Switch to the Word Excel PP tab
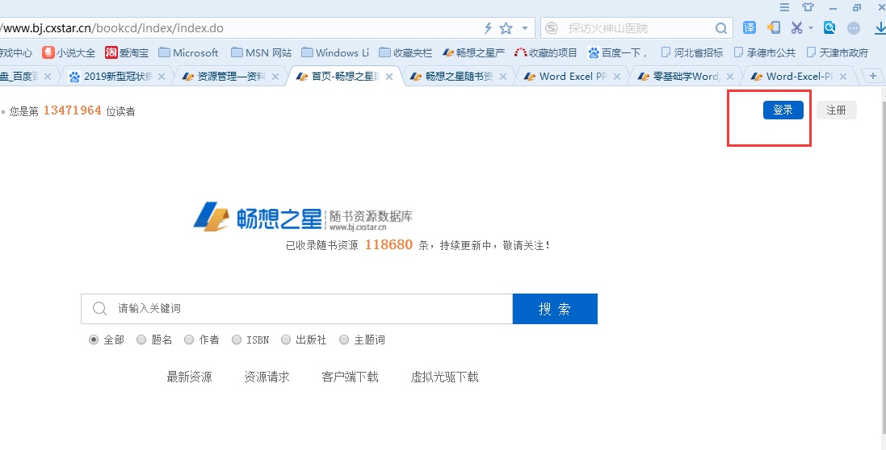 pyautogui.click(x=571, y=76)
